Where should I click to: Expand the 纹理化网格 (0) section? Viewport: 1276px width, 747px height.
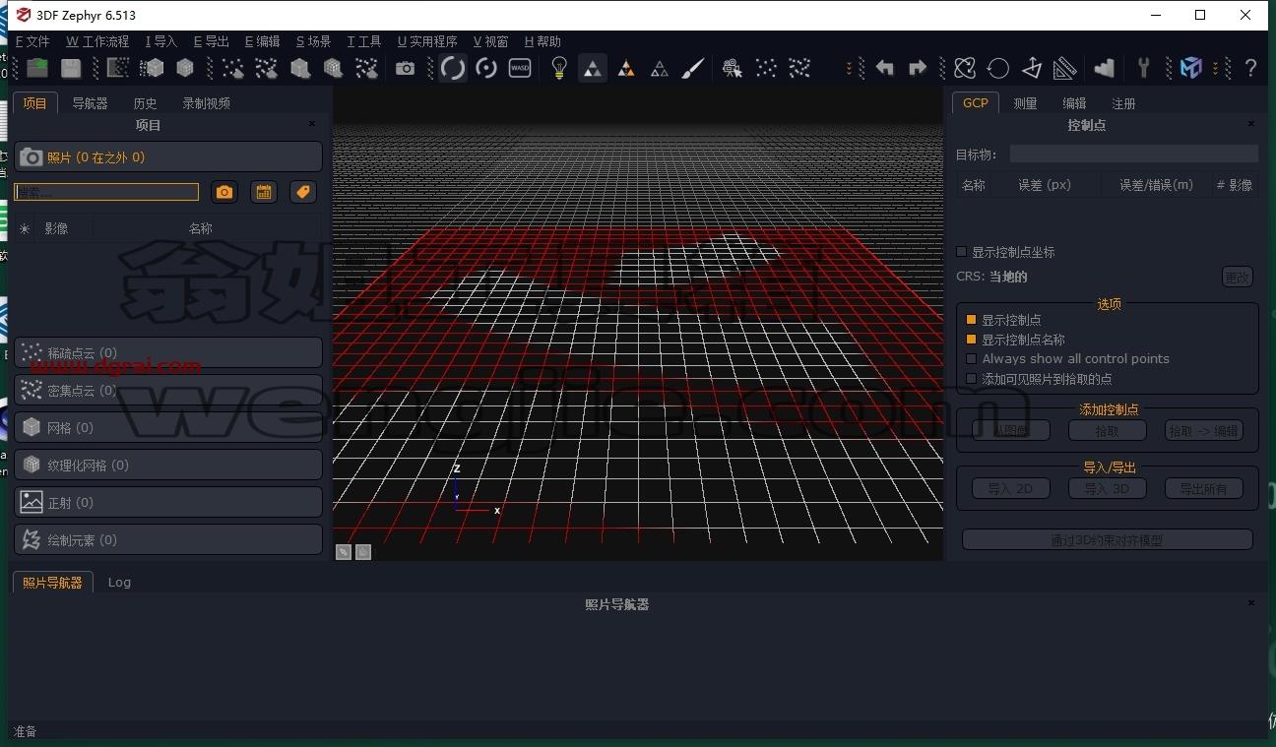tap(168, 465)
